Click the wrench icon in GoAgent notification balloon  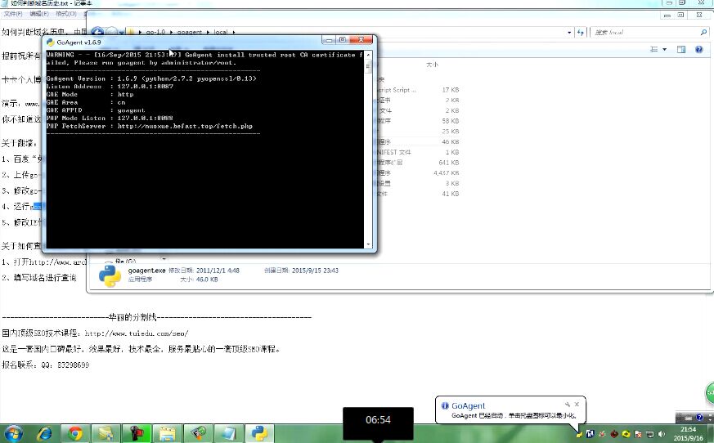(567, 405)
